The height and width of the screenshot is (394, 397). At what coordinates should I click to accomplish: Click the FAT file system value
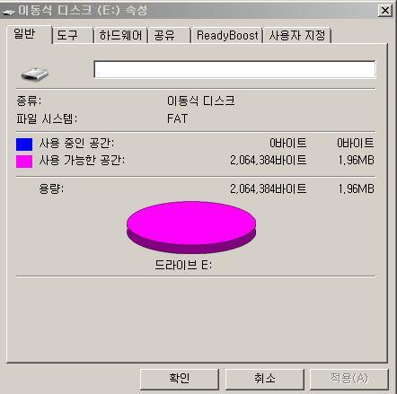(177, 118)
